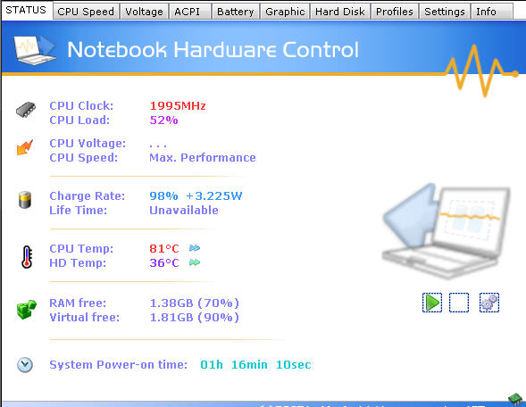The image size is (526, 407).
Task: Open the Voltage tab
Action: pos(145,12)
